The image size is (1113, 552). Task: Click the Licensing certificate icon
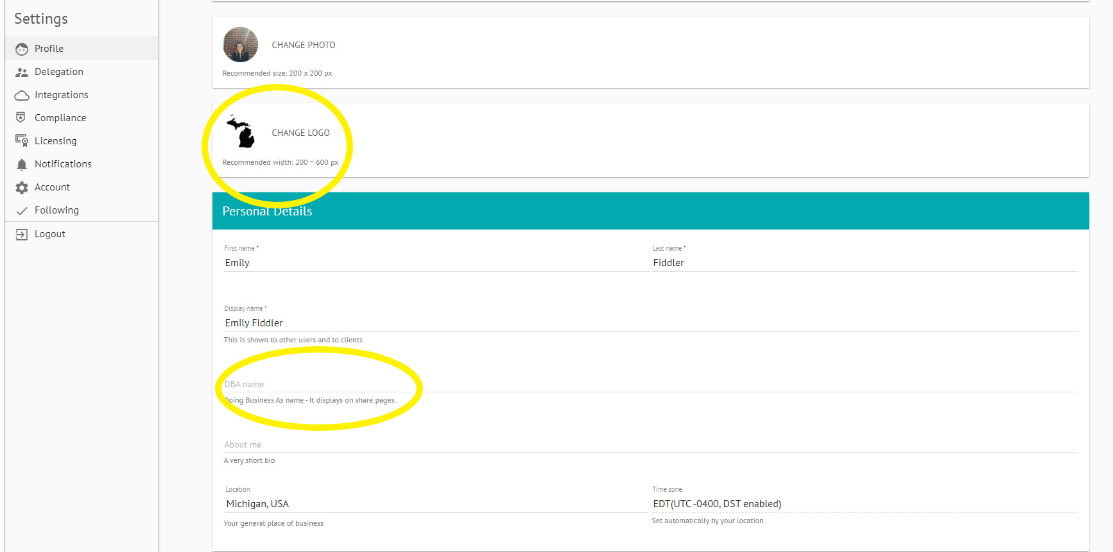point(22,140)
